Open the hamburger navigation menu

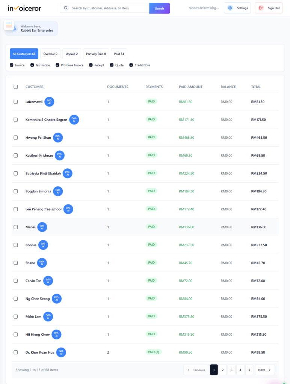coord(9,25)
